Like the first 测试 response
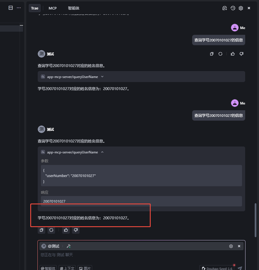 232,54
